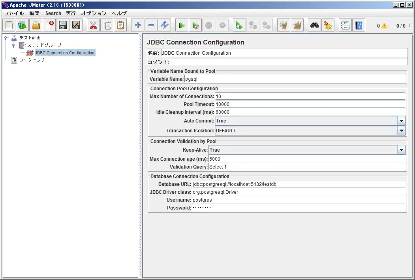
Task: Click the JDBC Driver class field
Action: [298, 192]
